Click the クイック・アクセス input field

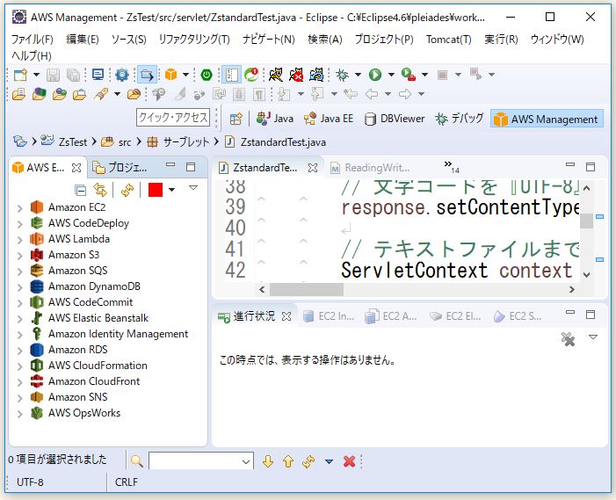(x=173, y=118)
